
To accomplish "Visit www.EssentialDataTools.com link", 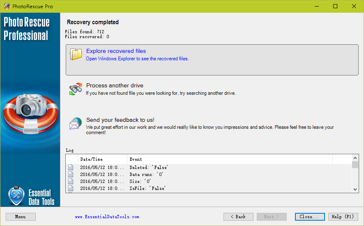I will click(x=107, y=217).
